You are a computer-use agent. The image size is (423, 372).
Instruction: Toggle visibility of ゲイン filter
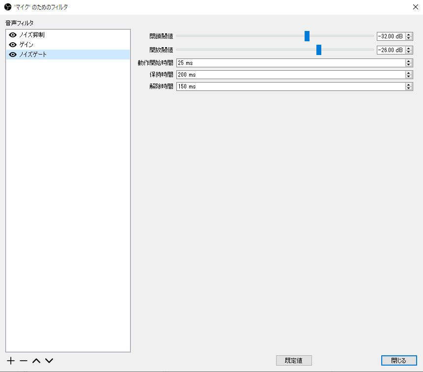[x=13, y=45]
